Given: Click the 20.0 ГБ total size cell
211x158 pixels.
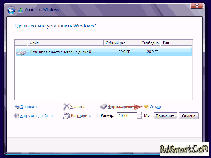Looking at the screenshot, I should click(124, 52).
